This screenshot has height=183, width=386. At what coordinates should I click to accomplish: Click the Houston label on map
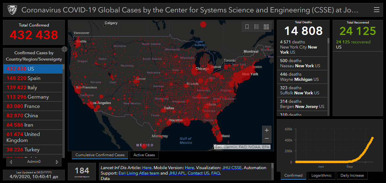pyautogui.click(x=176, y=120)
